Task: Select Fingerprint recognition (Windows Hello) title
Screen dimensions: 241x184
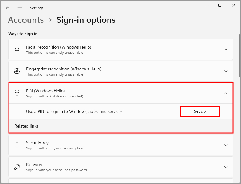Action: (64, 69)
